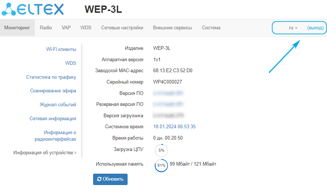The height and width of the screenshot is (192, 327).
Task: Click the Загрузка ЦПУ label
Action: click(128, 149)
